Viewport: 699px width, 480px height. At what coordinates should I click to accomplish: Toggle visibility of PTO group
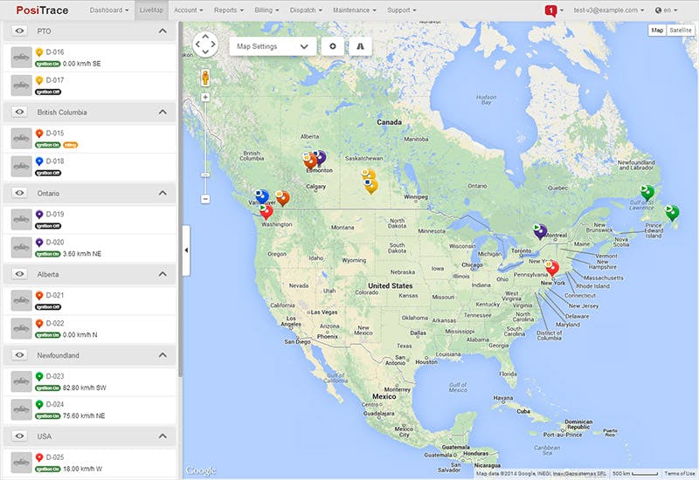19,31
